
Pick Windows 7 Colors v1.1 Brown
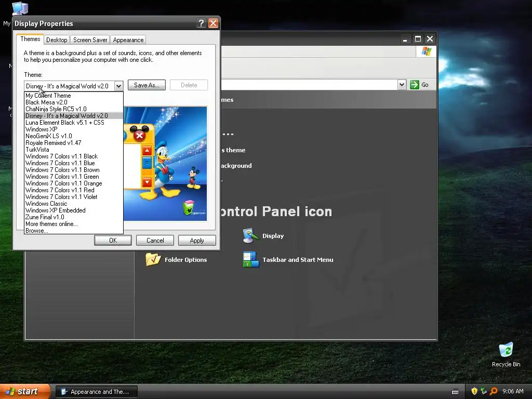point(74,170)
